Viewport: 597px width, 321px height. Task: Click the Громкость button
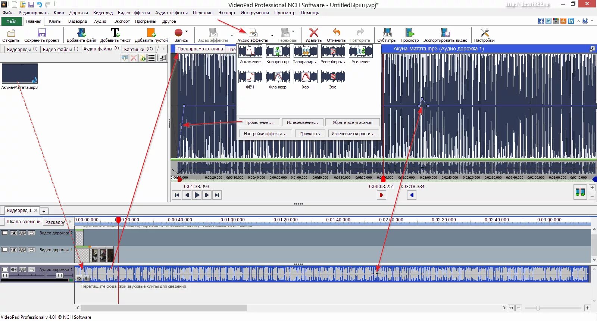pyautogui.click(x=310, y=134)
